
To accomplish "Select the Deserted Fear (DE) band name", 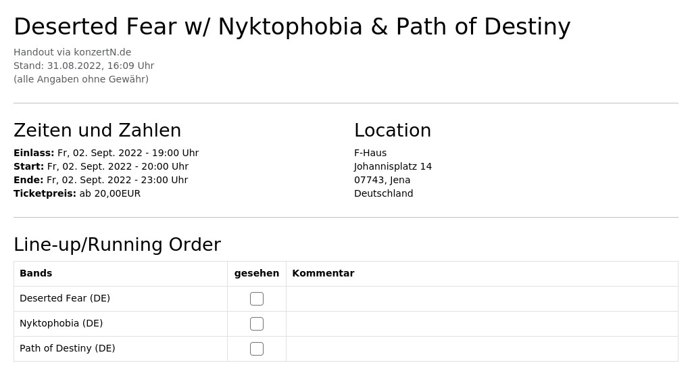I will [65, 299].
